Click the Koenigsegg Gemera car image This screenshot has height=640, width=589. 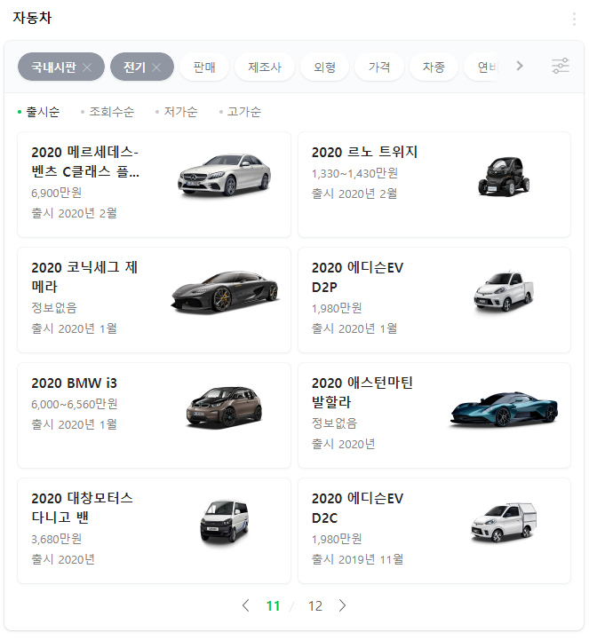pyautogui.click(x=225, y=291)
